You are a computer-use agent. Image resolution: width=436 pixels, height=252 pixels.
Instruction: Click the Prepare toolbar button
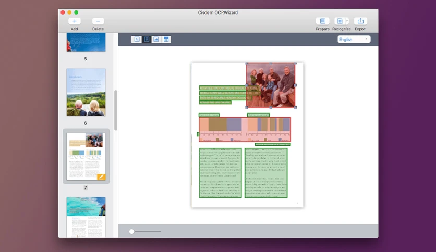click(322, 21)
